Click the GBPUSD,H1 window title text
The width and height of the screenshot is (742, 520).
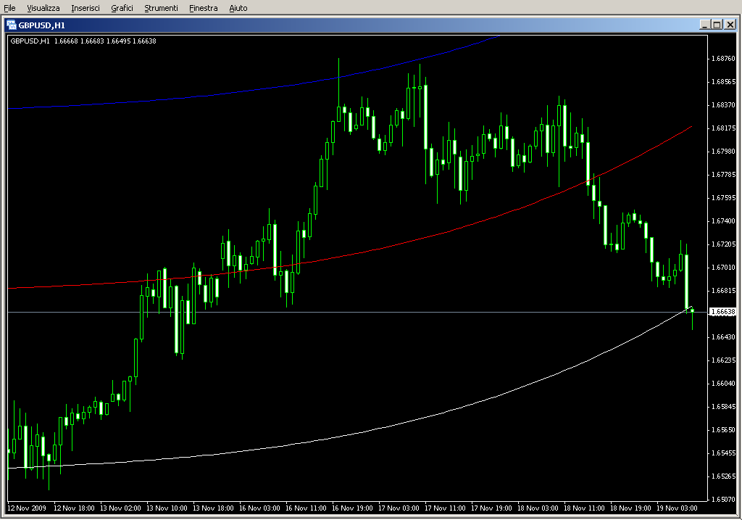[x=41, y=25]
